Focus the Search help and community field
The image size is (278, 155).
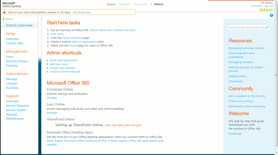[247, 27]
